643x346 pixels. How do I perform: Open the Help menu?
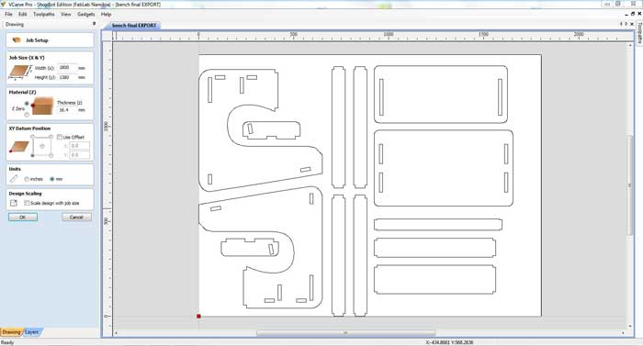(x=107, y=14)
